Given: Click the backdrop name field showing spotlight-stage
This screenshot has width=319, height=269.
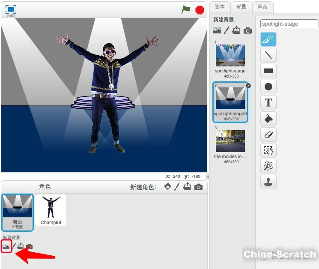Looking at the screenshot, I should [x=289, y=24].
